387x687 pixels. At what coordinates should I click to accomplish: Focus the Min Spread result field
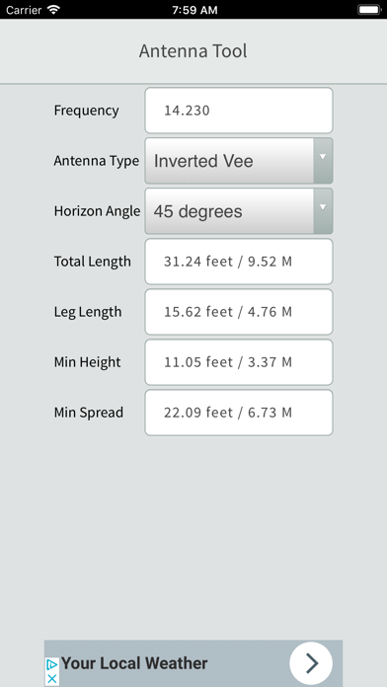click(x=239, y=413)
